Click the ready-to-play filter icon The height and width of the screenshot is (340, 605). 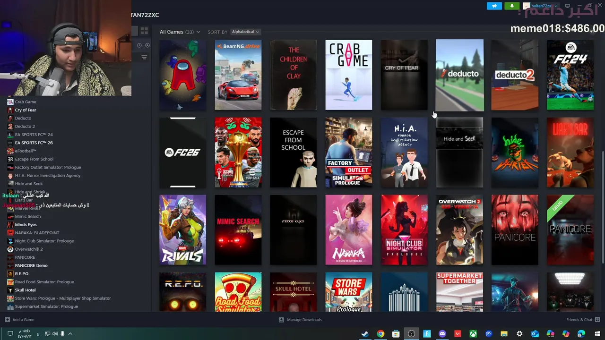(147, 45)
